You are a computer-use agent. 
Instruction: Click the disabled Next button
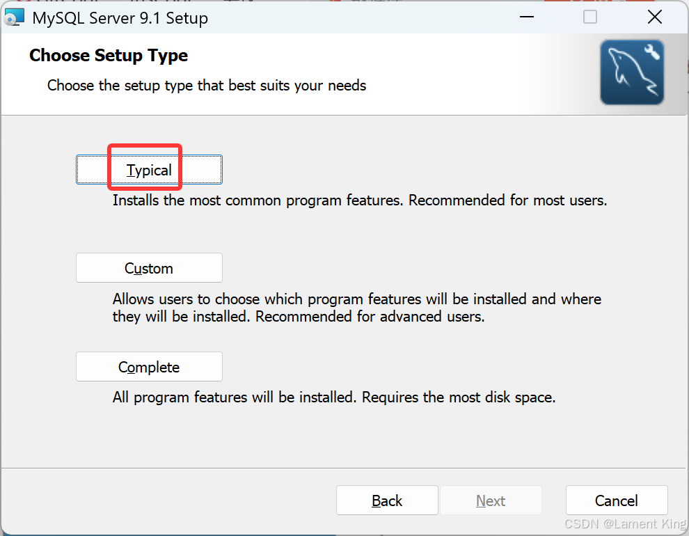(x=491, y=500)
